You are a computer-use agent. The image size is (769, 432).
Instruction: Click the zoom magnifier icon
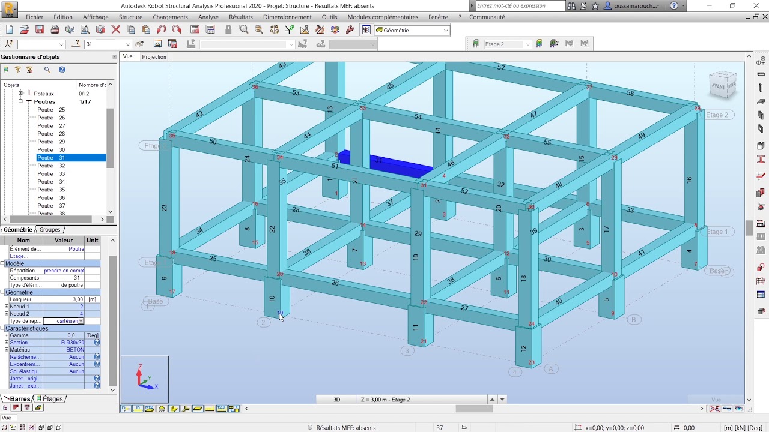(243, 29)
